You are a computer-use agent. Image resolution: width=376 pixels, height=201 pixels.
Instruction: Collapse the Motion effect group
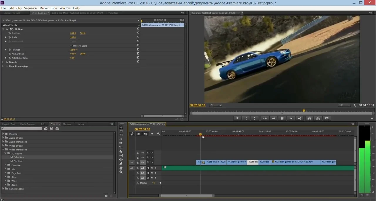3,29
